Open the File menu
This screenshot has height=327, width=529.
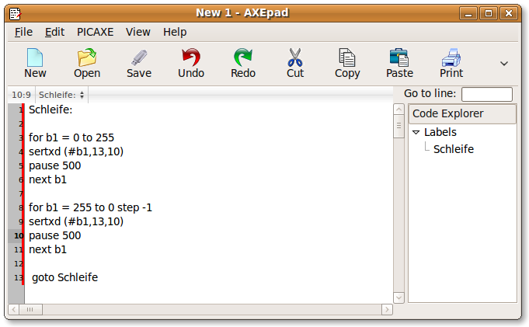pyautogui.click(x=23, y=32)
